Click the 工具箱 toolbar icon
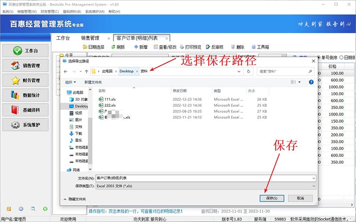Screen dimensions: 356x222 tap(260, 47)
